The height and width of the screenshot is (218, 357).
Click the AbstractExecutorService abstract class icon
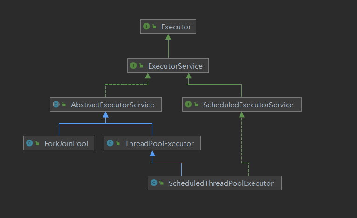coord(56,105)
